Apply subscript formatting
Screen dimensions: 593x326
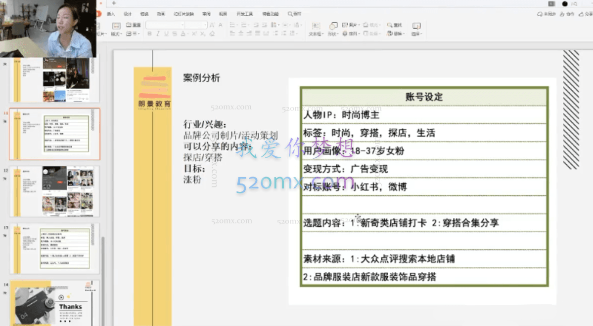(x=203, y=34)
